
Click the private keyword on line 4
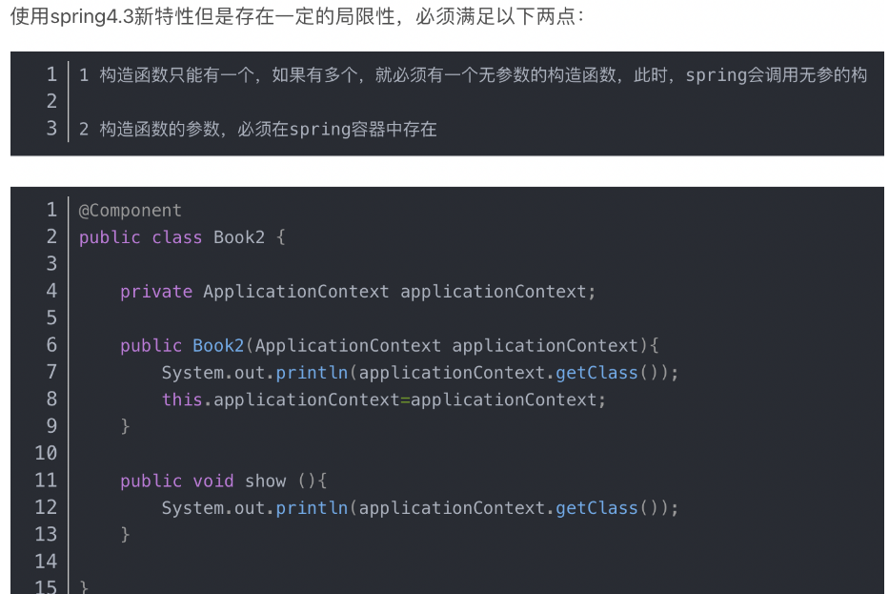(x=156, y=292)
